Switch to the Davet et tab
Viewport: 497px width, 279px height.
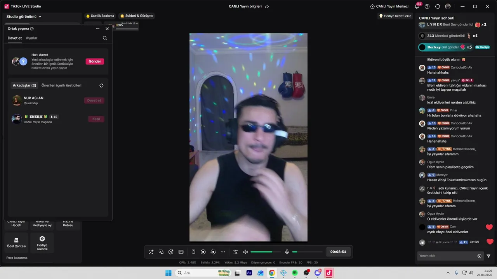15,38
